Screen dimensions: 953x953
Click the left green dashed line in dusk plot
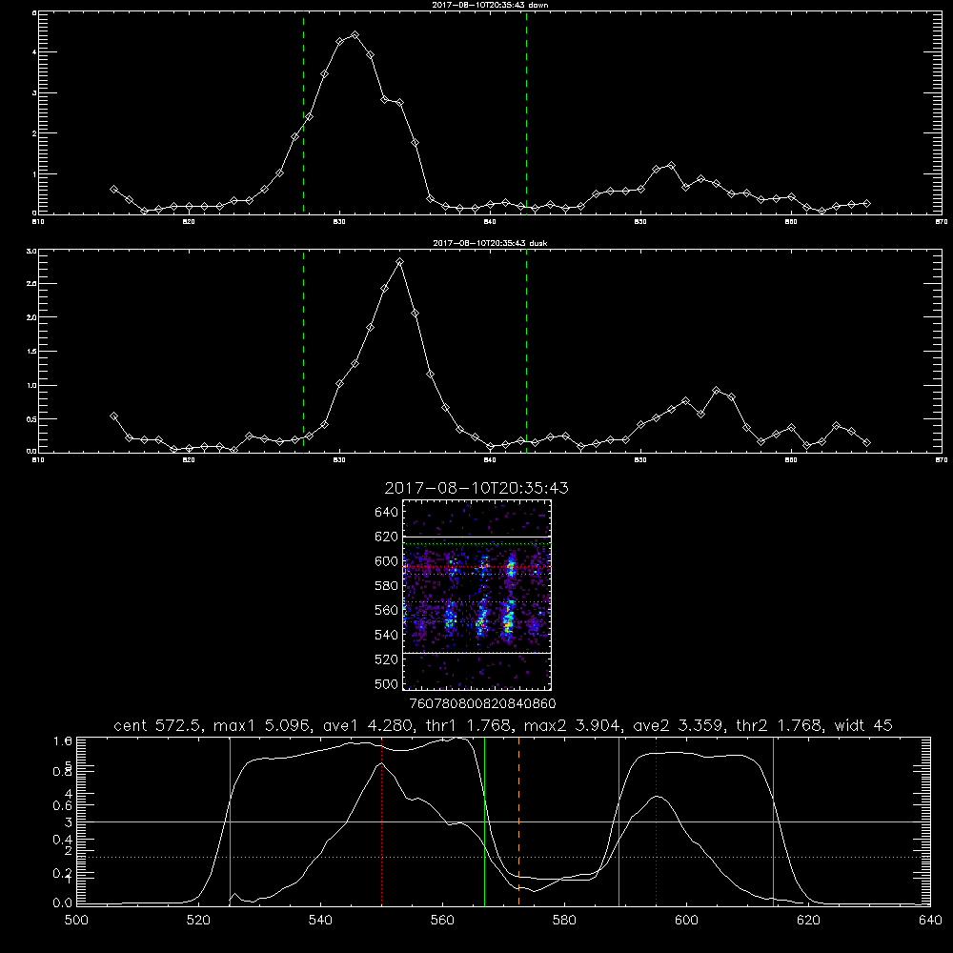[x=303, y=351]
